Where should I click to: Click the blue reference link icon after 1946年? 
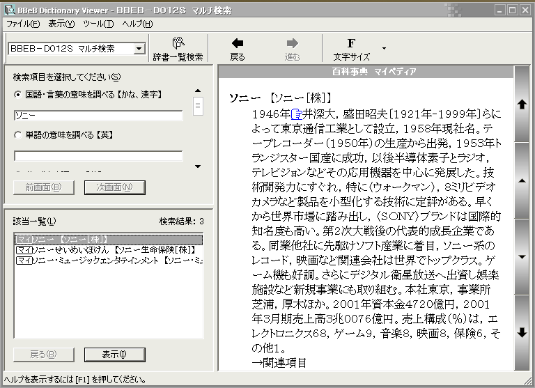point(297,114)
